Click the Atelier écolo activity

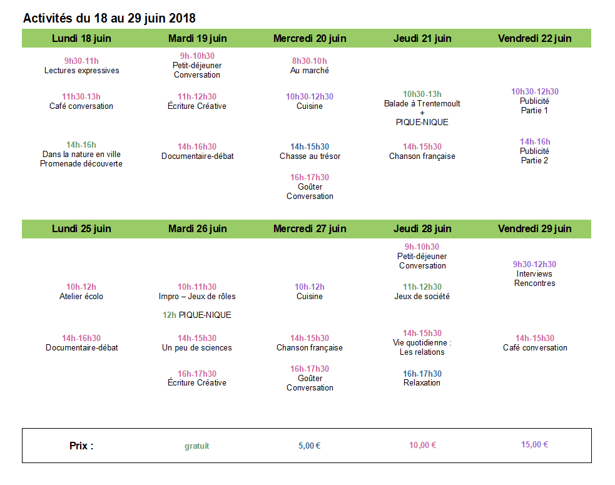point(81,296)
